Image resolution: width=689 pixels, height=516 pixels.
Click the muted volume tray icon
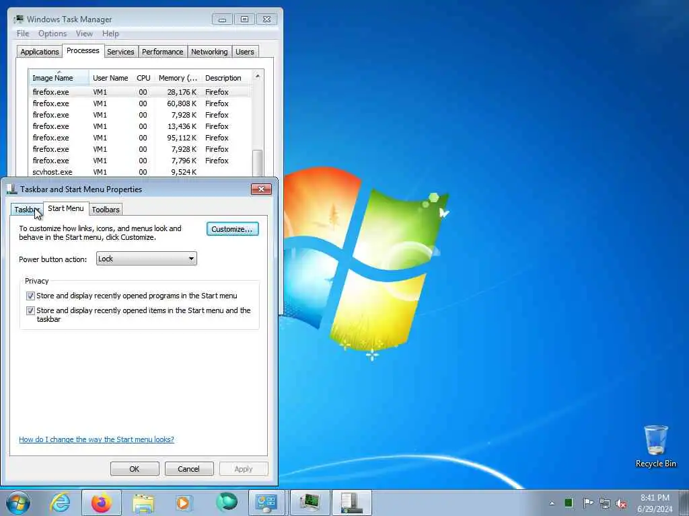[621, 503]
